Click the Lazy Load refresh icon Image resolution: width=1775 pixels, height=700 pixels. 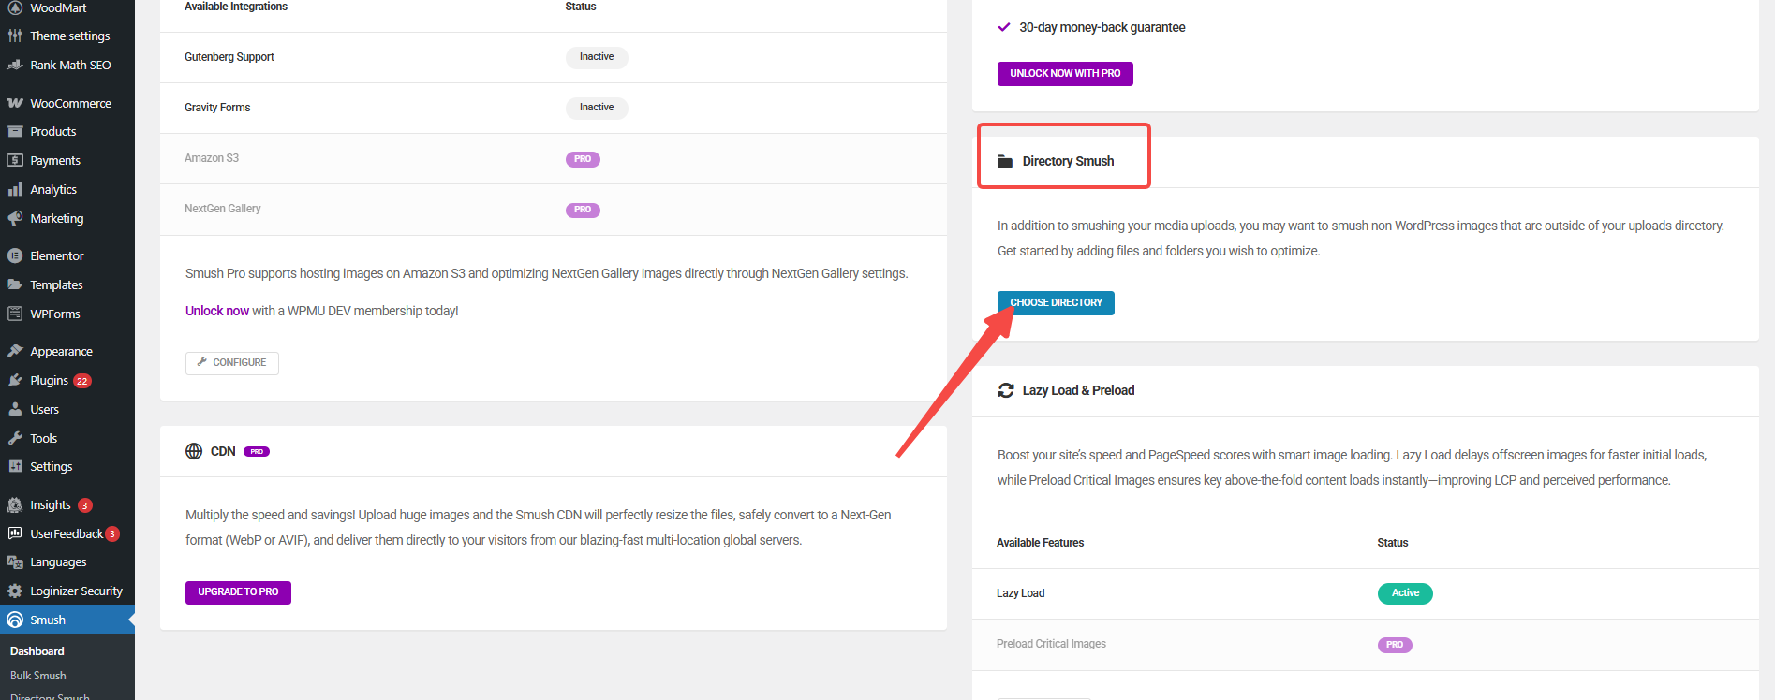point(1006,390)
